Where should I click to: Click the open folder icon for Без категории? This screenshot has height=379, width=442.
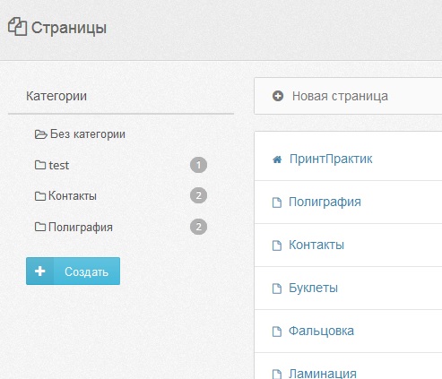tap(40, 134)
